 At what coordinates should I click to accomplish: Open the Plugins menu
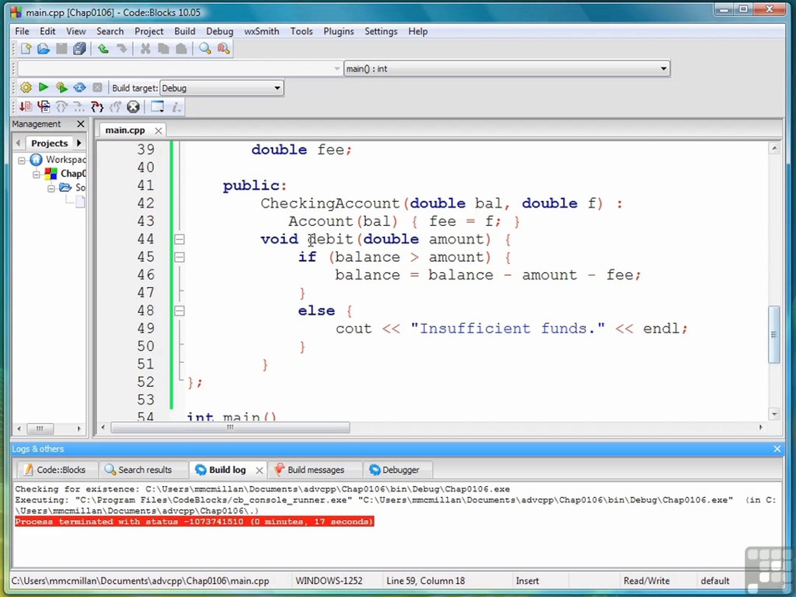pyautogui.click(x=339, y=32)
